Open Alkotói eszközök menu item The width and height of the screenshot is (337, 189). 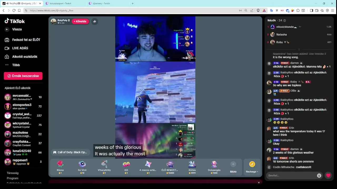tap(21, 56)
